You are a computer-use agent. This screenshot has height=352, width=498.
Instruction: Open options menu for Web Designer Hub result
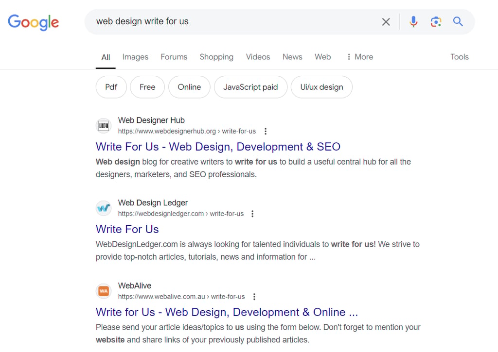pos(266,131)
